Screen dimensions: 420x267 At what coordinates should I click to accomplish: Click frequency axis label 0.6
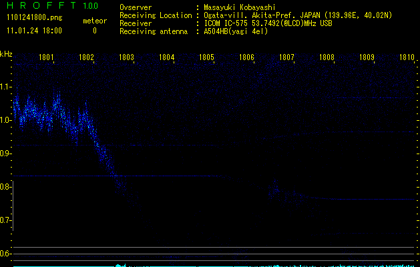click(x=5, y=254)
